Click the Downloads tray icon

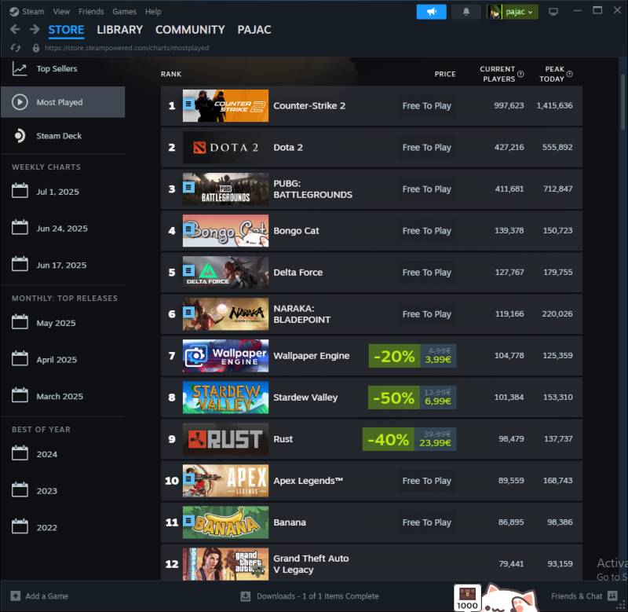[x=245, y=596]
